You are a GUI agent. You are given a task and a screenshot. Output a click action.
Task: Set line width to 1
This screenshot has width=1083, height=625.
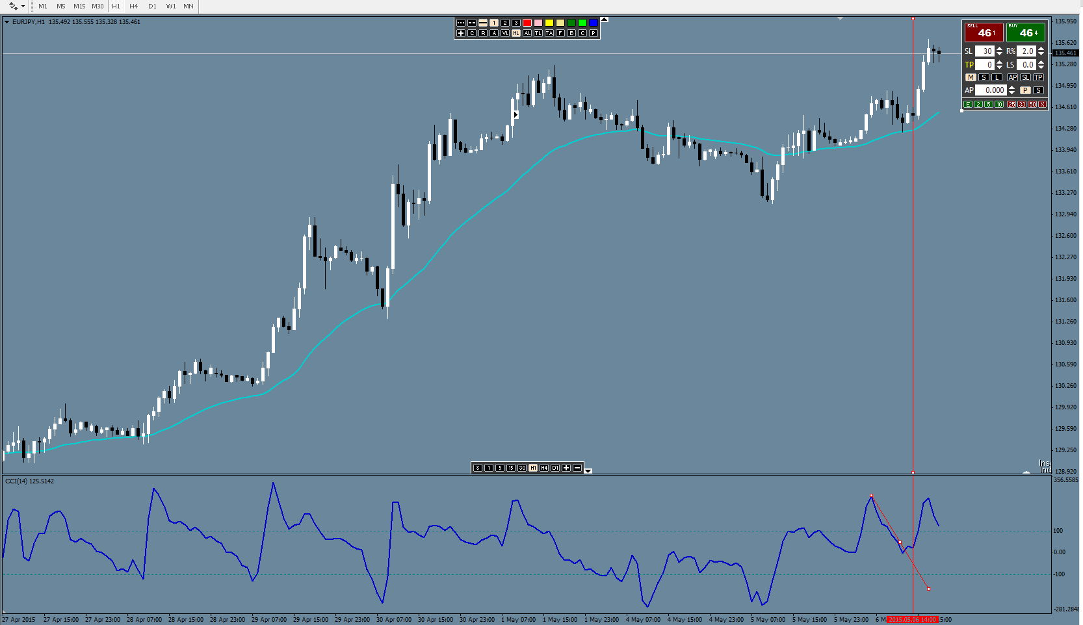494,23
